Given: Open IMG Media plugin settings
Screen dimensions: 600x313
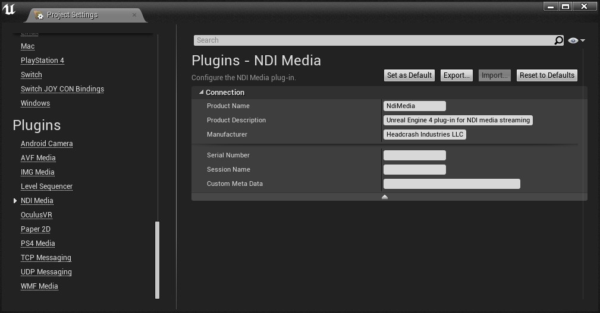Looking at the screenshot, I should tap(37, 172).
